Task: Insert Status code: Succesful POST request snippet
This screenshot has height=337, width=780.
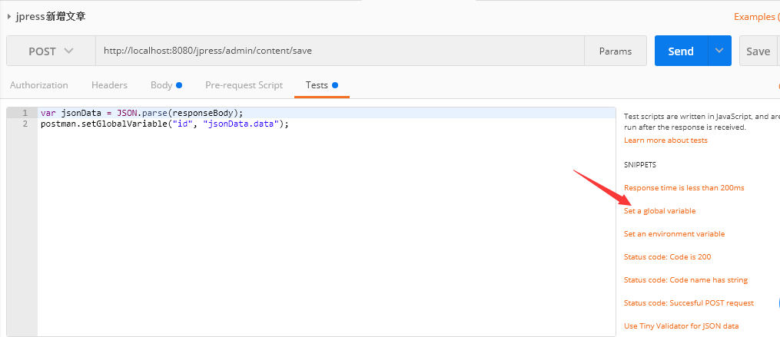Action: point(689,302)
